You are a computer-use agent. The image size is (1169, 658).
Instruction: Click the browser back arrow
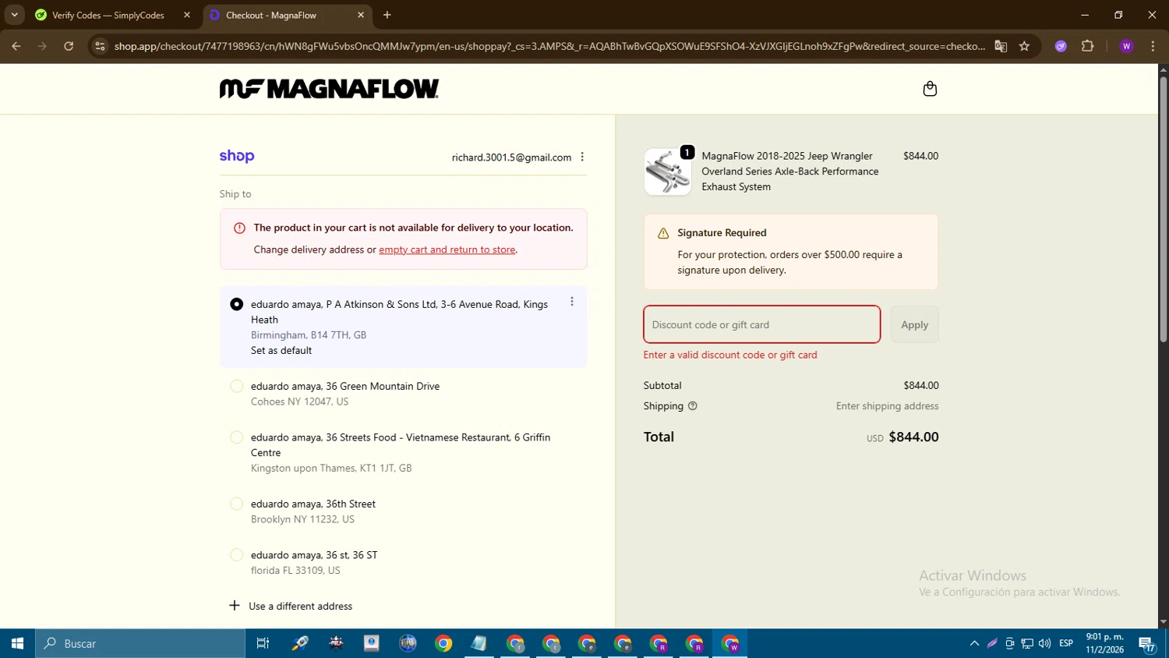[16, 46]
